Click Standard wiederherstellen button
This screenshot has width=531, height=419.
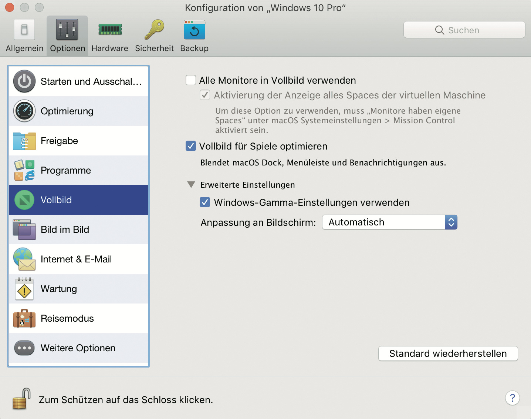(448, 353)
